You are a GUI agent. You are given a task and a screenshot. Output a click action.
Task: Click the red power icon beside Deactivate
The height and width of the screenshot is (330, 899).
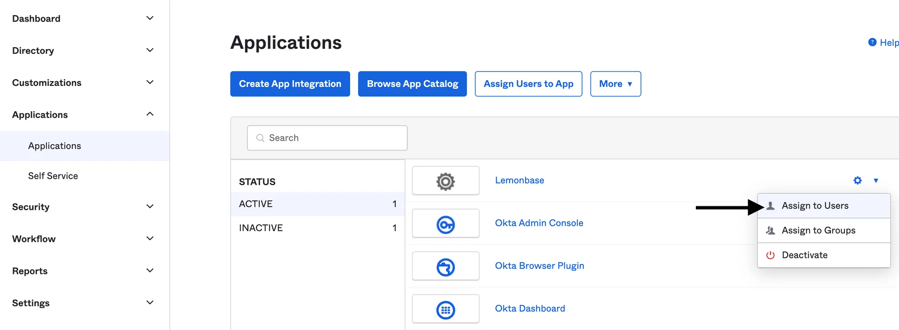(x=770, y=255)
